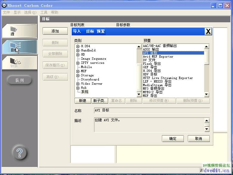Expand the Web category node
Image resolution: width=233 pixels, height=175 pixels.
pos(78,88)
